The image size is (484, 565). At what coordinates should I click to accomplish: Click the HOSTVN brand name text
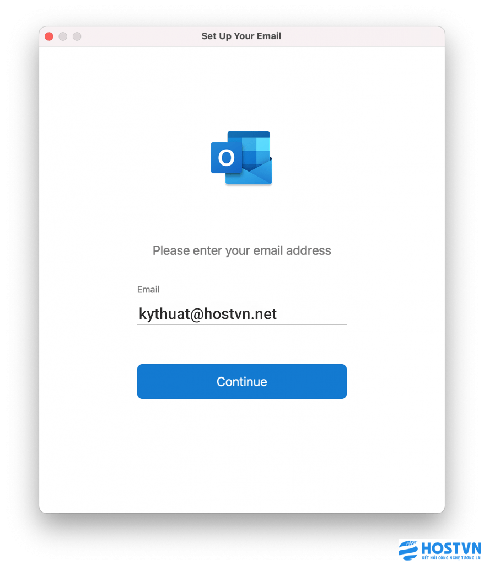click(x=451, y=548)
